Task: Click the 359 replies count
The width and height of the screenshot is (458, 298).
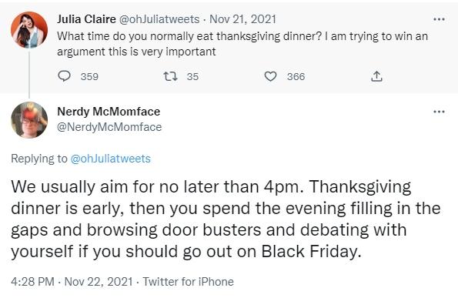Action: [x=89, y=76]
